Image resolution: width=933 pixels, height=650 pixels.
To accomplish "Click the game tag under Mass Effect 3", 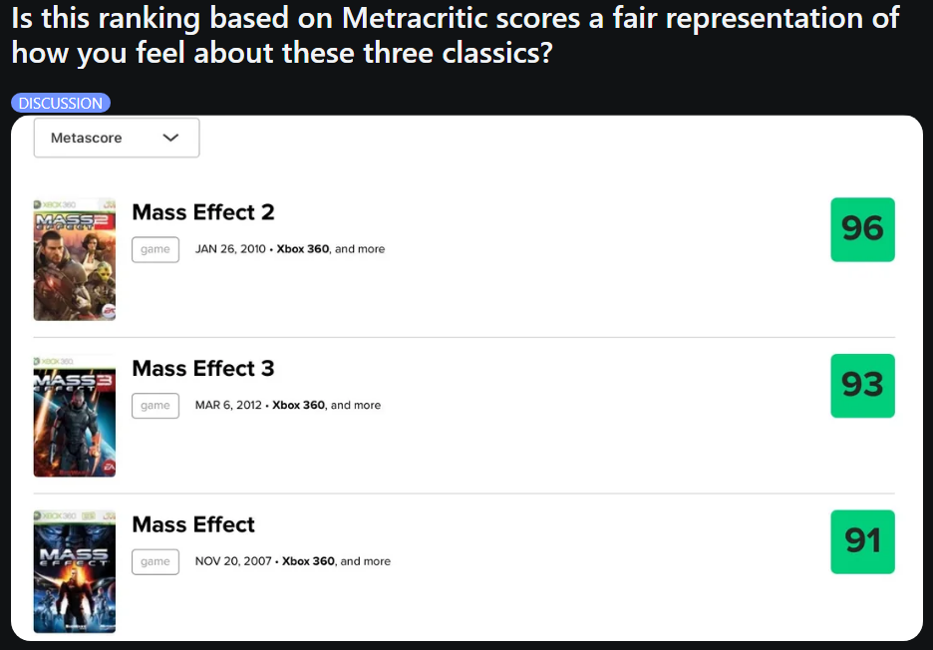I will click(155, 405).
